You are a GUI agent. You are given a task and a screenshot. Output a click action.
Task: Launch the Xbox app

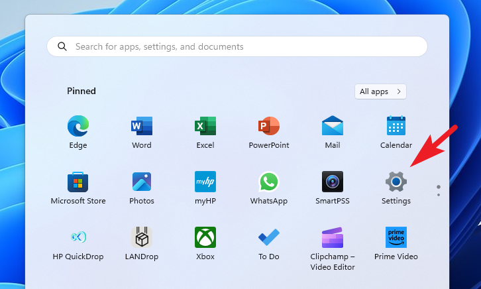(x=205, y=243)
